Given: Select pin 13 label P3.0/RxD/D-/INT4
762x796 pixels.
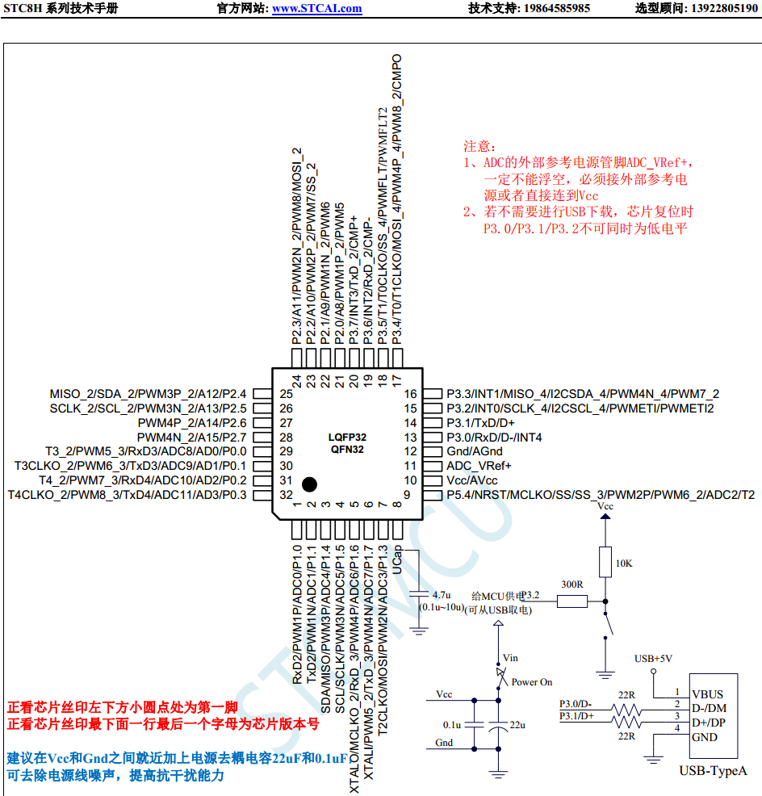Looking at the screenshot, I should [494, 437].
